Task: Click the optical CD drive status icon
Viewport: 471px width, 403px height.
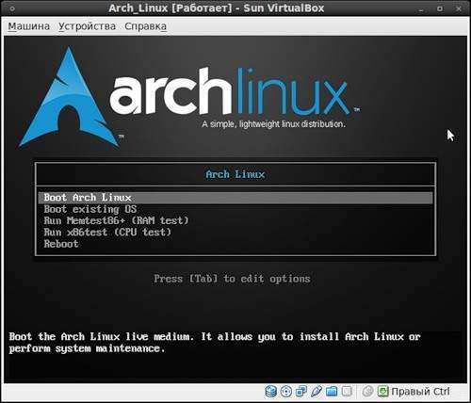Action: pyautogui.click(x=285, y=392)
